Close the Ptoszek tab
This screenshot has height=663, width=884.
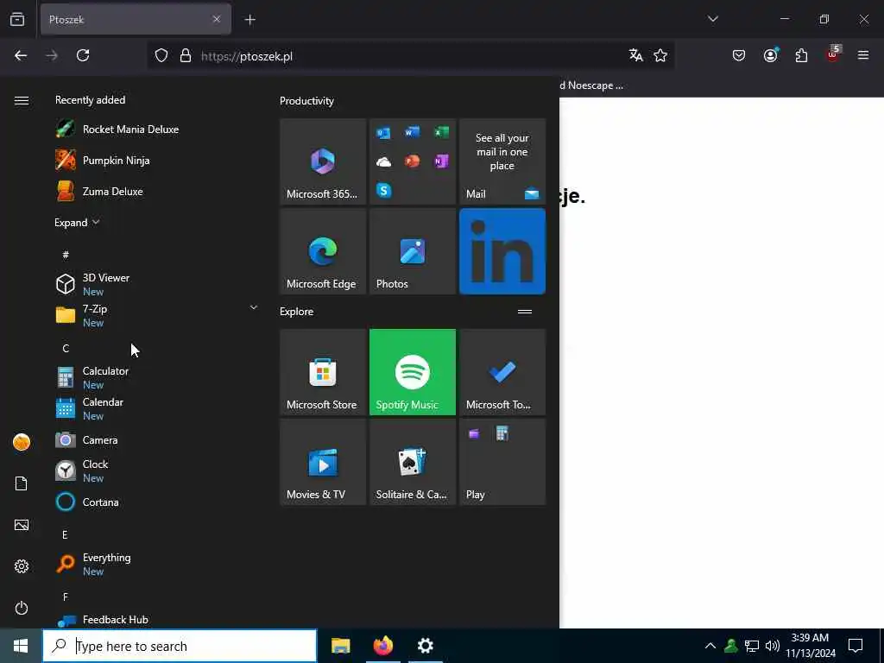coord(217,19)
